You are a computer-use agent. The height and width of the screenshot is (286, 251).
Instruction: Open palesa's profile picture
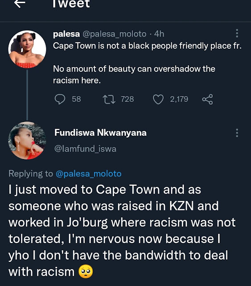click(27, 49)
